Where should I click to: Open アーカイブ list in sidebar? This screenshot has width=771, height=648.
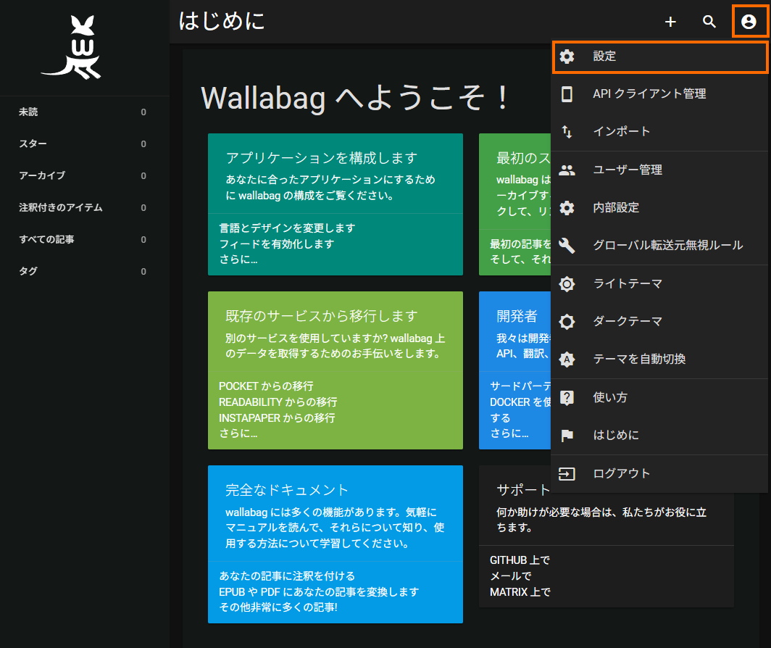pyautogui.click(x=85, y=175)
